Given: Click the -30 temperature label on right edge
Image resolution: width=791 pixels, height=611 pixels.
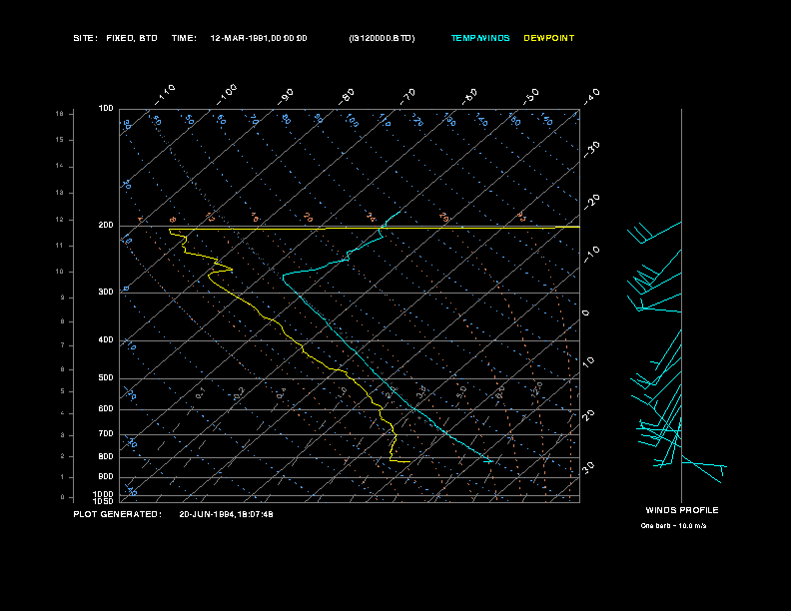Looking at the screenshot, I should pyautogui.click(x=591, y=150).
